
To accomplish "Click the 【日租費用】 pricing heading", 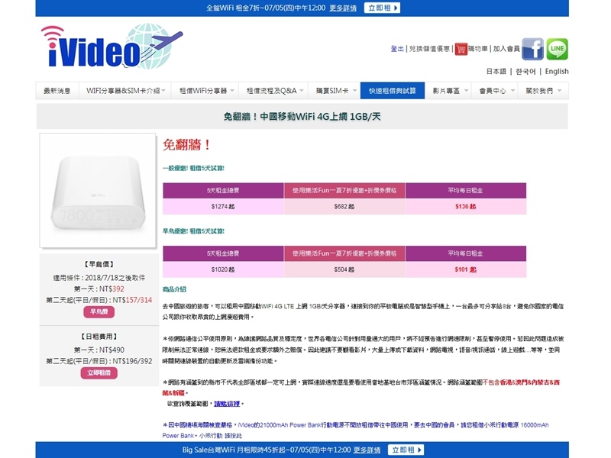I will tap(99, 337).
